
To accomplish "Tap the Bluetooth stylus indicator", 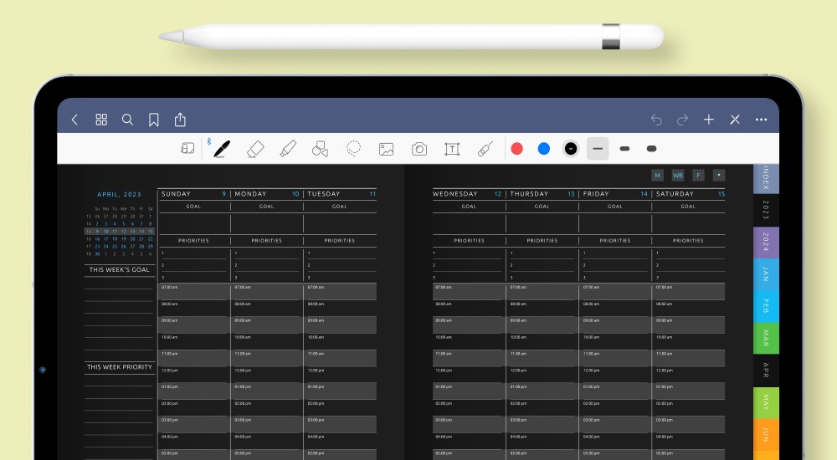I will (x=208, y=141).
